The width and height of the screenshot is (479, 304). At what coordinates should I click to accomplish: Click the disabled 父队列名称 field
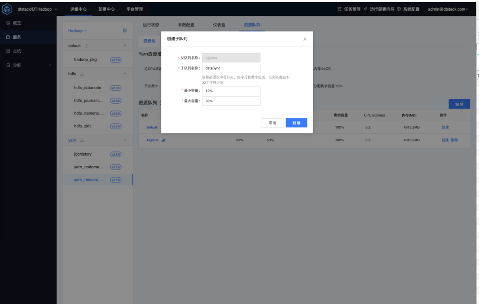[x=231, y=58]
